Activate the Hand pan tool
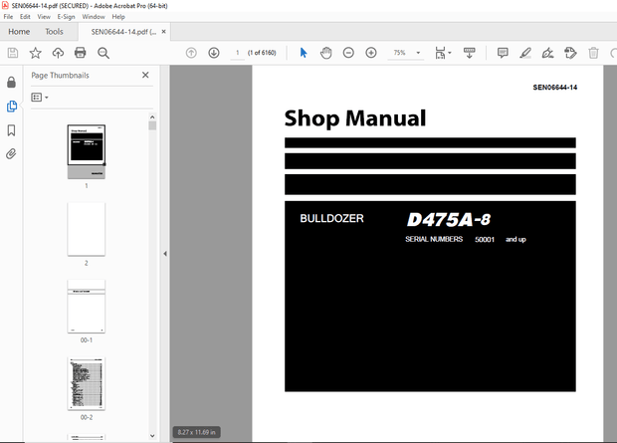The width and height of the screenshot is (617, 443). point(325,53)
